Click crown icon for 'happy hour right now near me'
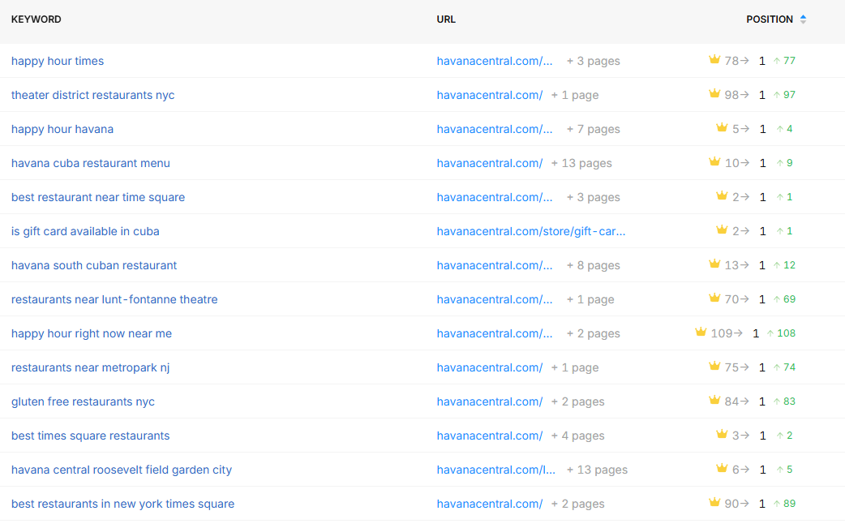This screenshot has width=845, height=528. pos(701,333)
